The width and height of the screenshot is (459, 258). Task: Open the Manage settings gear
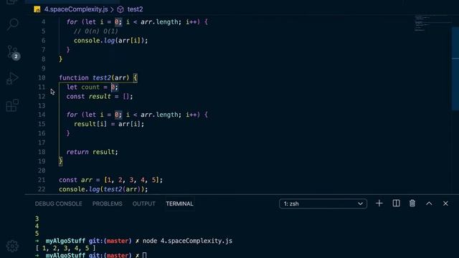tap(13, 247)
